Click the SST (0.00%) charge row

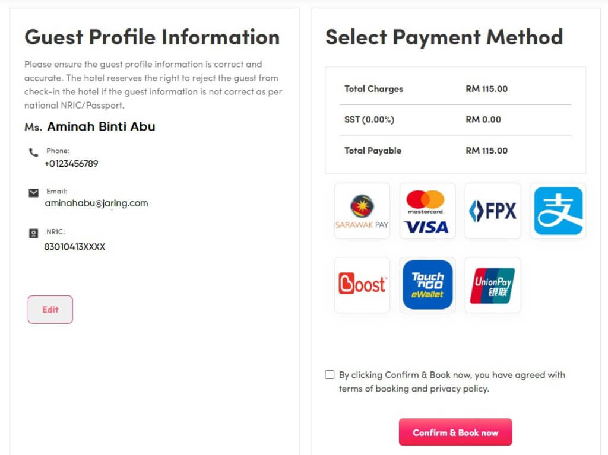point(455,120)
